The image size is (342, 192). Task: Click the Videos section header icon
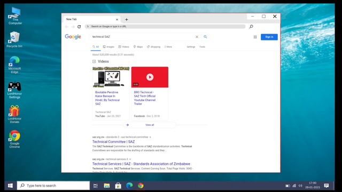pyautogui.click(x=94, y=61)
